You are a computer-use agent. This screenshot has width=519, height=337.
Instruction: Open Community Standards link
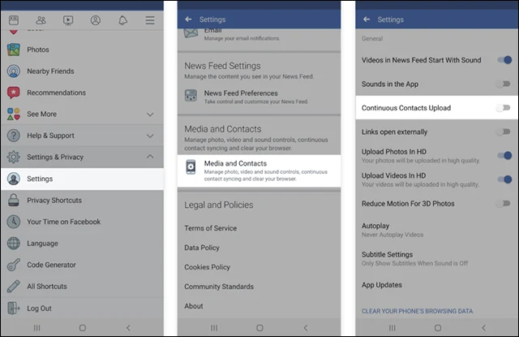coord(219,287)
